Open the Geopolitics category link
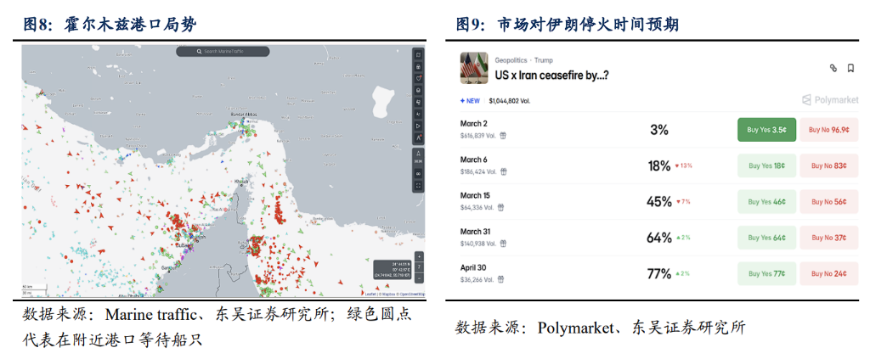This screenshot has width=870, height=359. coord(511,59)
